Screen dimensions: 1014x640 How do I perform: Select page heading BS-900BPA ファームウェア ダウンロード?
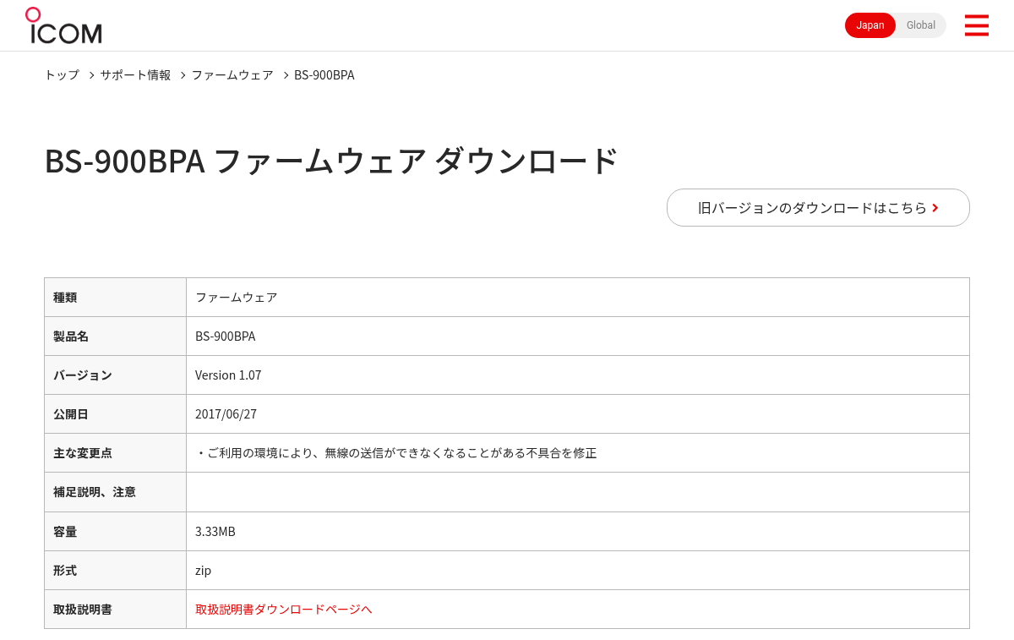[x=331, y=161]
